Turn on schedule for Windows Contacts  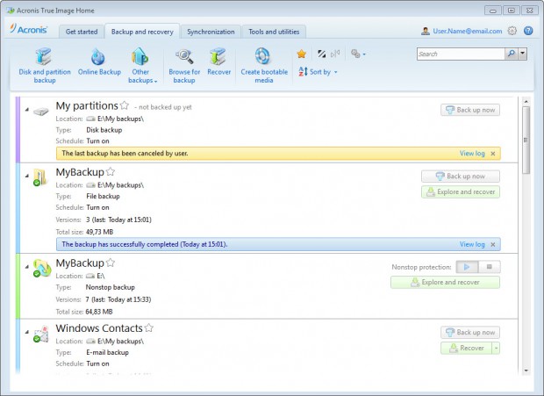click(x=97, y=364)
